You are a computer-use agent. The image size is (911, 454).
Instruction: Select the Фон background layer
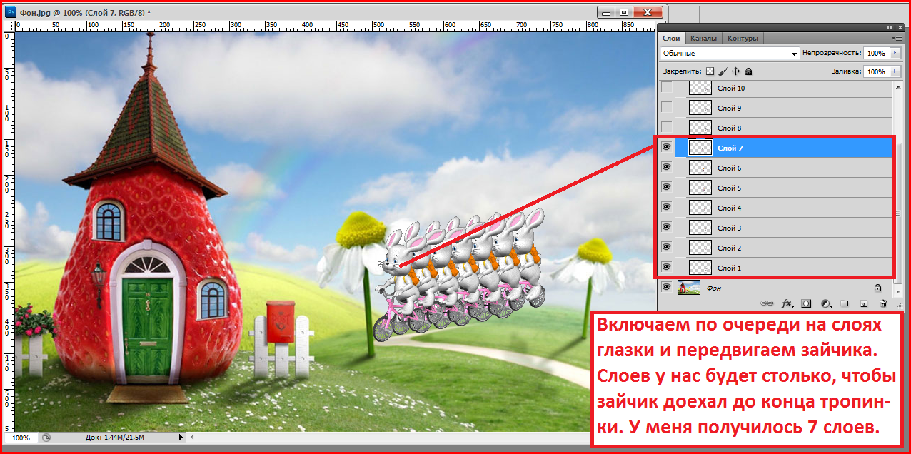click(x=784, y=287)
